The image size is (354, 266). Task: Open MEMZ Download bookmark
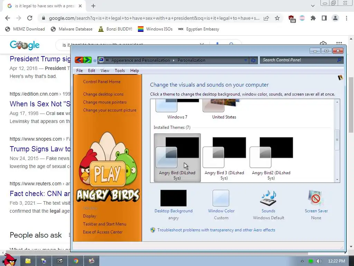[25, 29]
